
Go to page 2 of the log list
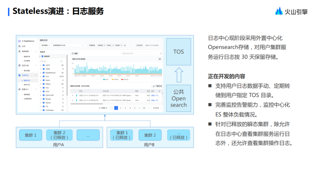click(121, 108)
